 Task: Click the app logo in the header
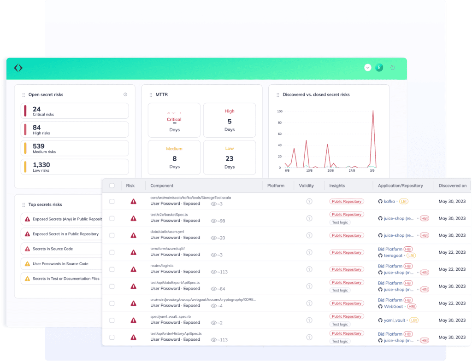point(18,68)
